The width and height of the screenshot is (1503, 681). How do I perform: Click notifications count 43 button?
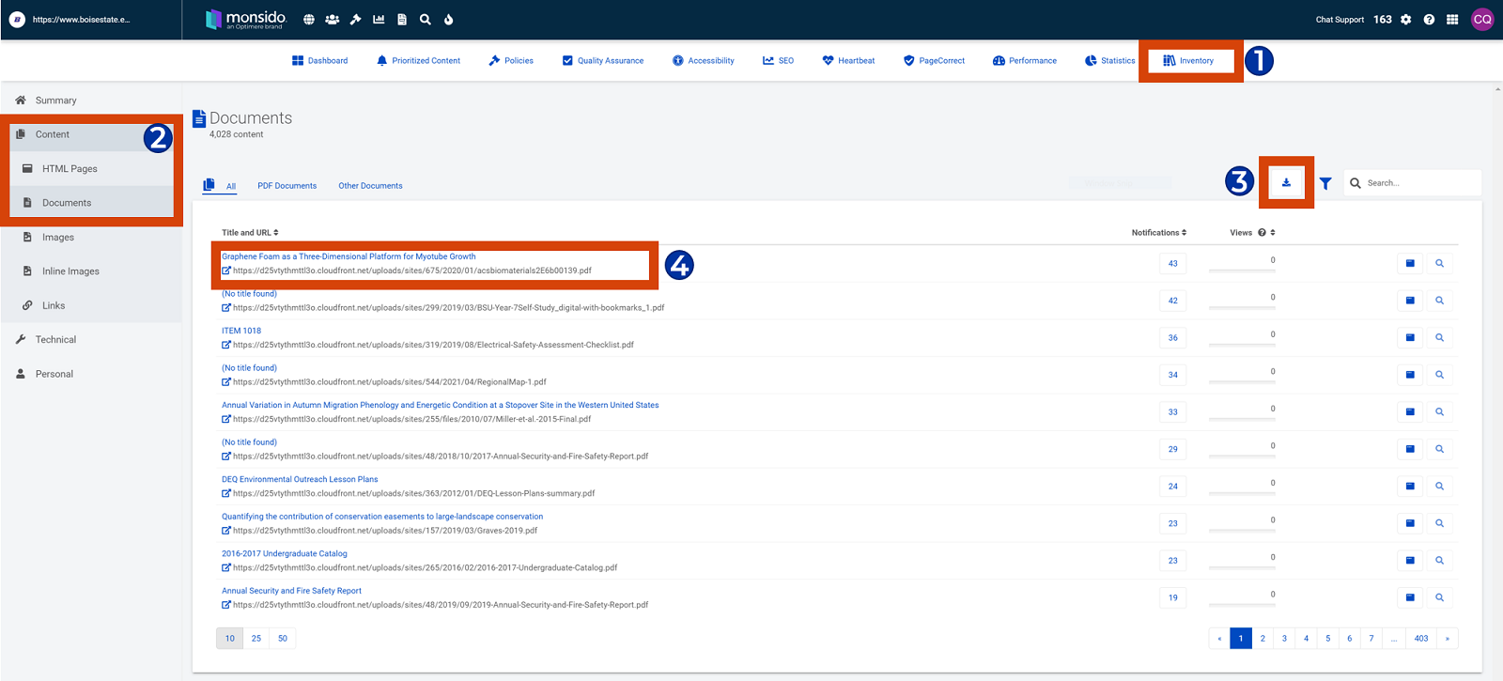point(1172,264)
